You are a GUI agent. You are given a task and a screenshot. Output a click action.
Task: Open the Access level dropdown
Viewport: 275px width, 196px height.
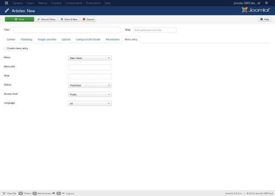click(x=90, y=94)
